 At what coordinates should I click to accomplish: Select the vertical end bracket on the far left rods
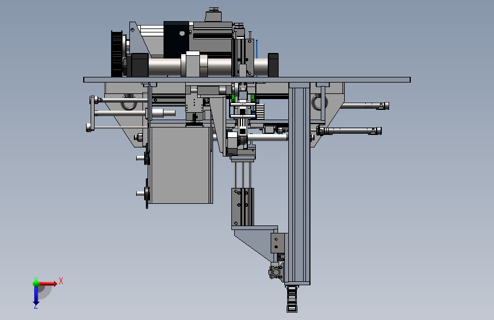pyautogui.click(x=92, y=114)
